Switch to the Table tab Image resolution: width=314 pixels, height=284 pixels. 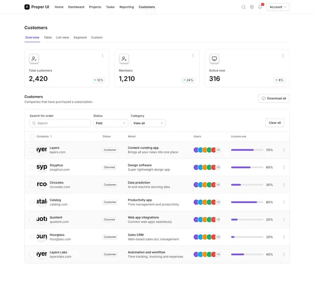48,37
